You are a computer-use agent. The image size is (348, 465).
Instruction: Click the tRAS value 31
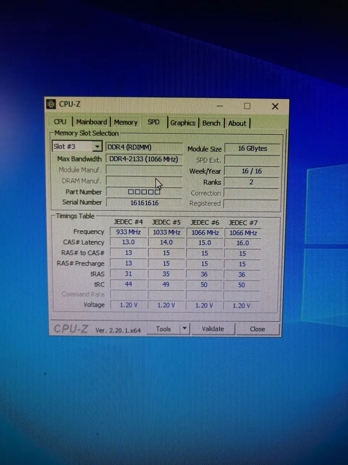click(x=128, y=274)
